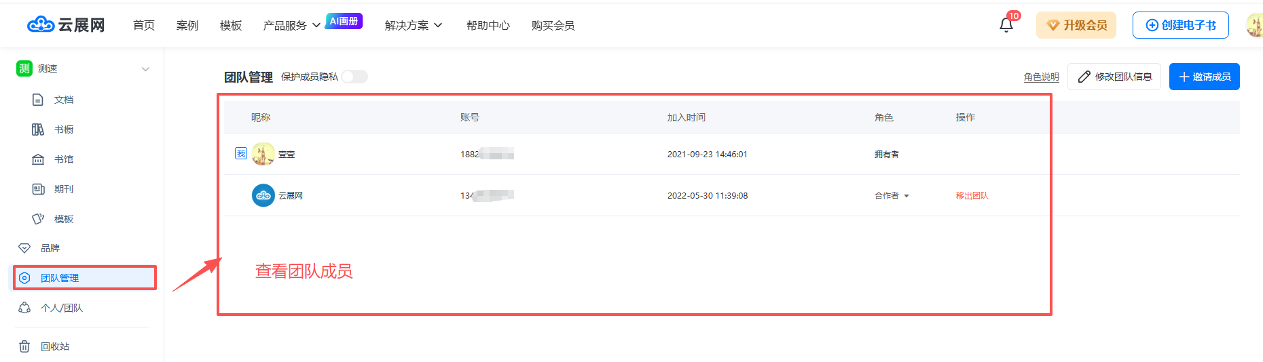Open the 期刊 periodicals sidebar icon
The image size is (1263, 362).
[38, 189]
